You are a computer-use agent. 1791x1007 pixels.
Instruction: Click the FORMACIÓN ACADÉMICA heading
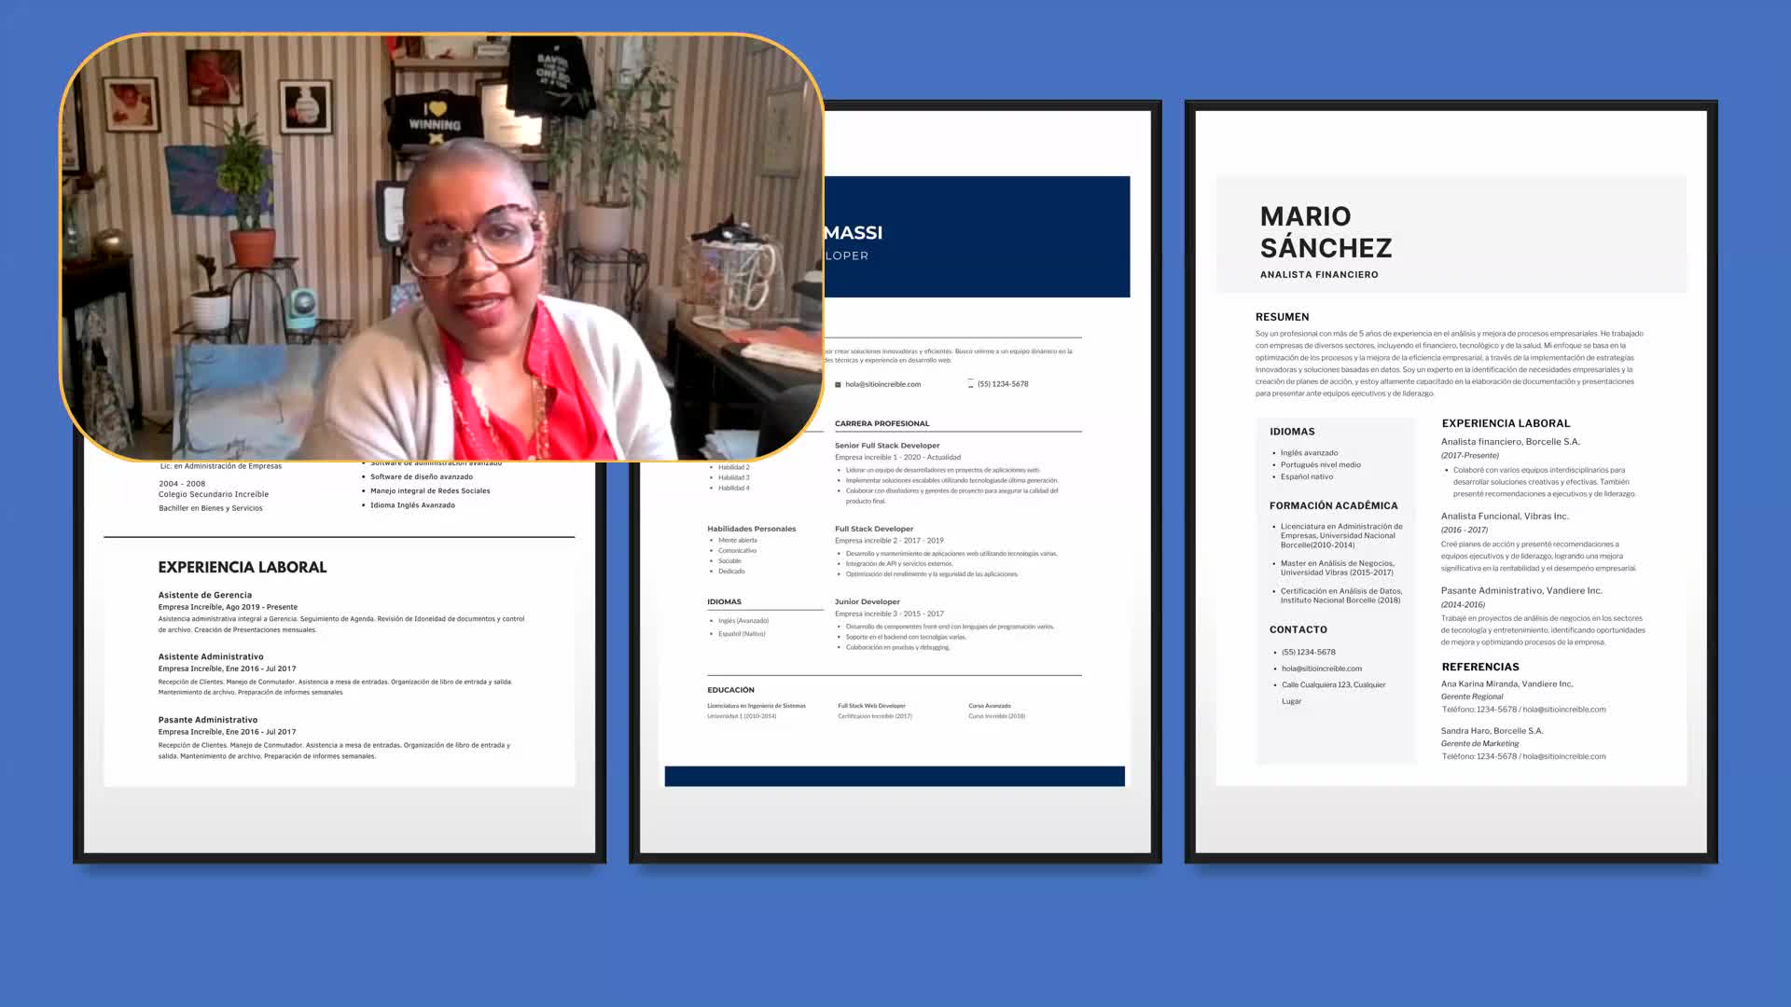[1333, 505]
